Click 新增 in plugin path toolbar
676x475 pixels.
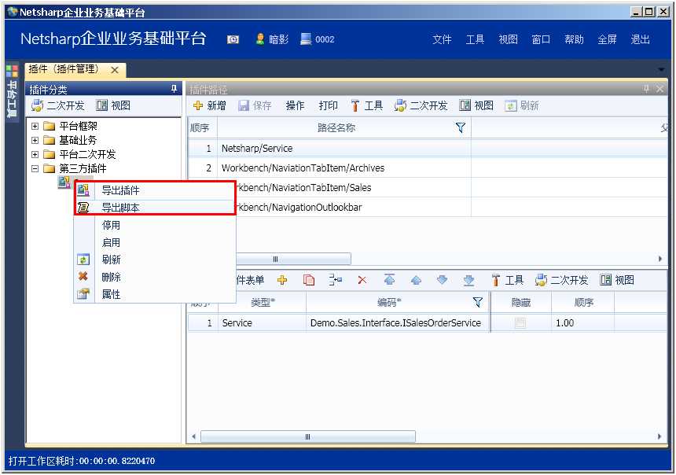(210, 105)
